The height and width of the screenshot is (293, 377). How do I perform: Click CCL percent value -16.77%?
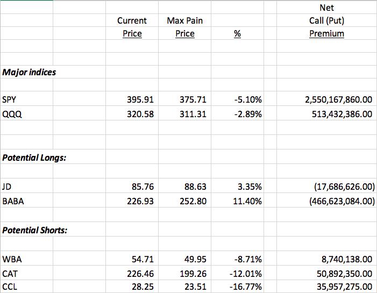(x=245, y=287)
